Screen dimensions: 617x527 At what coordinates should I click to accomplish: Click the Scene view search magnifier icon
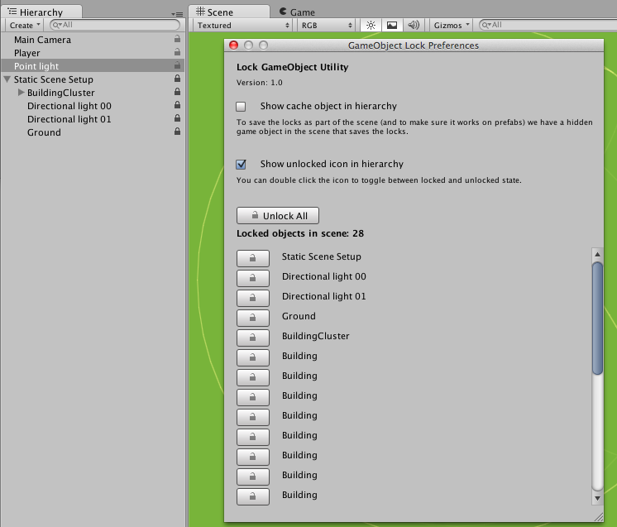(487, 25)
